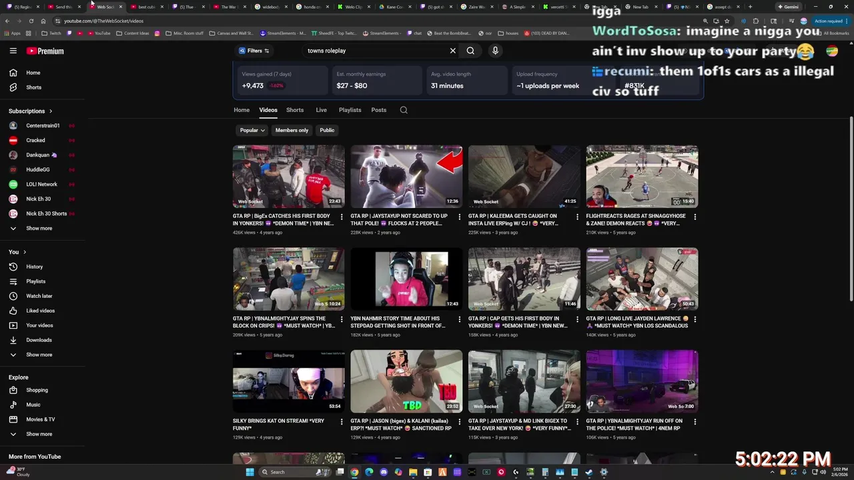Start voice search with the microphone icon

(x=495, y=51)
